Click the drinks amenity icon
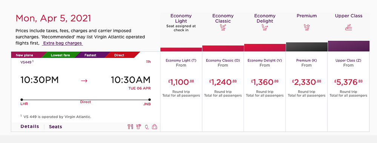Screen dimensions: 377x143 (138, 127)
